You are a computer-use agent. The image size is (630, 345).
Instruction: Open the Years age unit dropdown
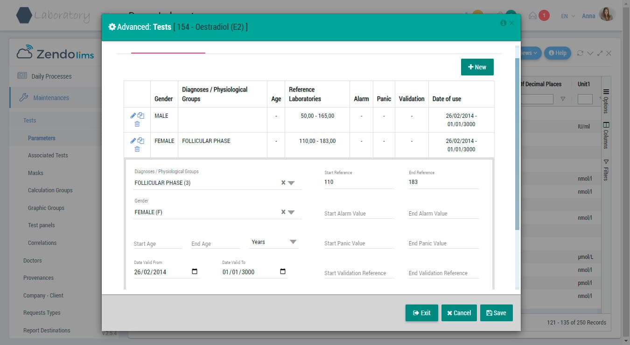[273, 242]
